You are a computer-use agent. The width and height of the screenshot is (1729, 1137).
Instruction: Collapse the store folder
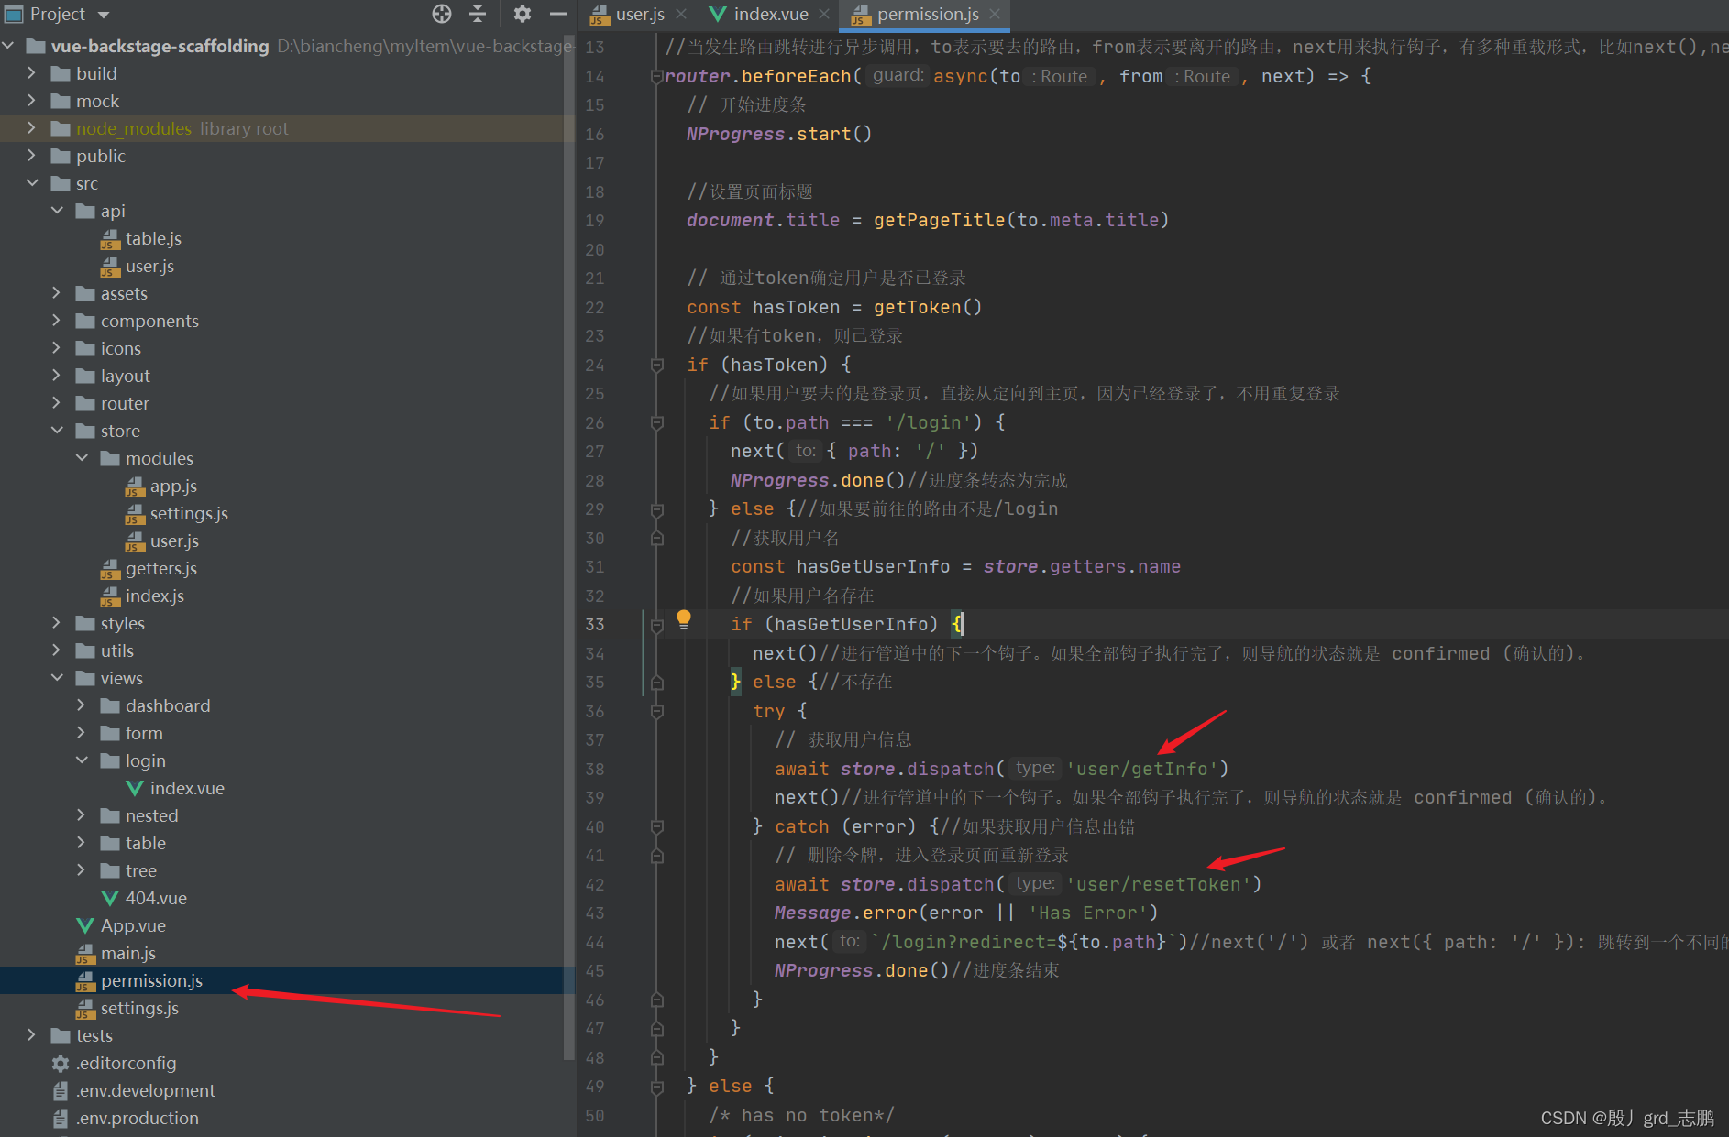coord(57,431)
